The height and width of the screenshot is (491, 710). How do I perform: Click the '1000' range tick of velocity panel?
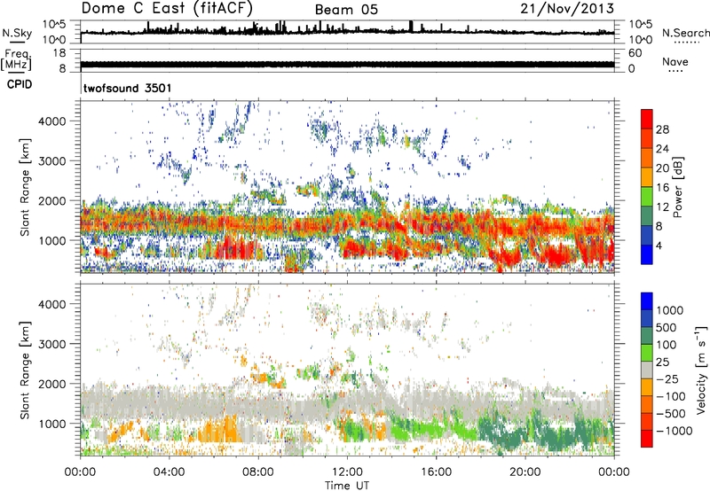[x=52, y=424]
